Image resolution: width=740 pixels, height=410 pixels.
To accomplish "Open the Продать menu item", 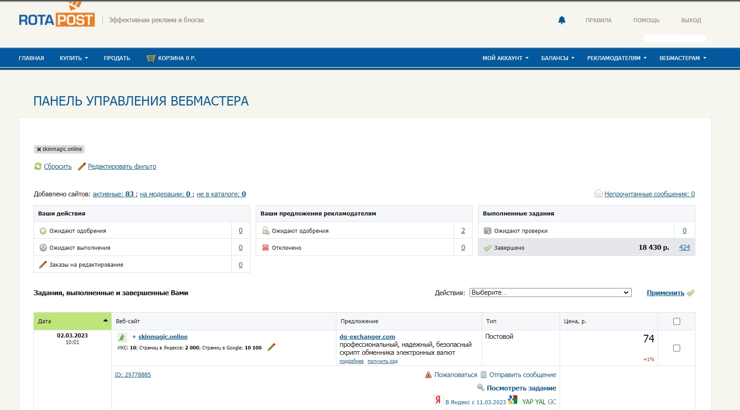I will 117,58.
